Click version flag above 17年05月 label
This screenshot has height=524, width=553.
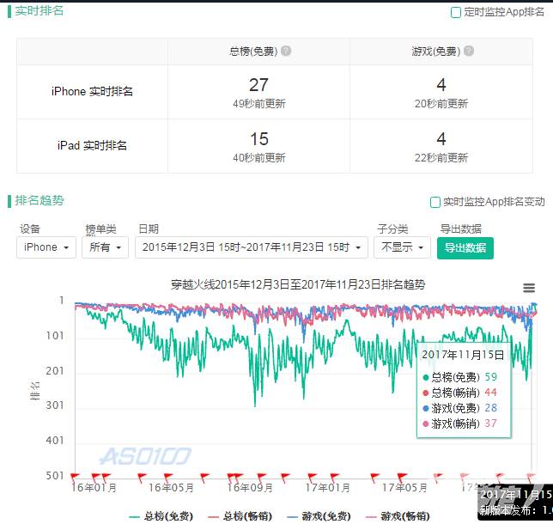[401, 478]
